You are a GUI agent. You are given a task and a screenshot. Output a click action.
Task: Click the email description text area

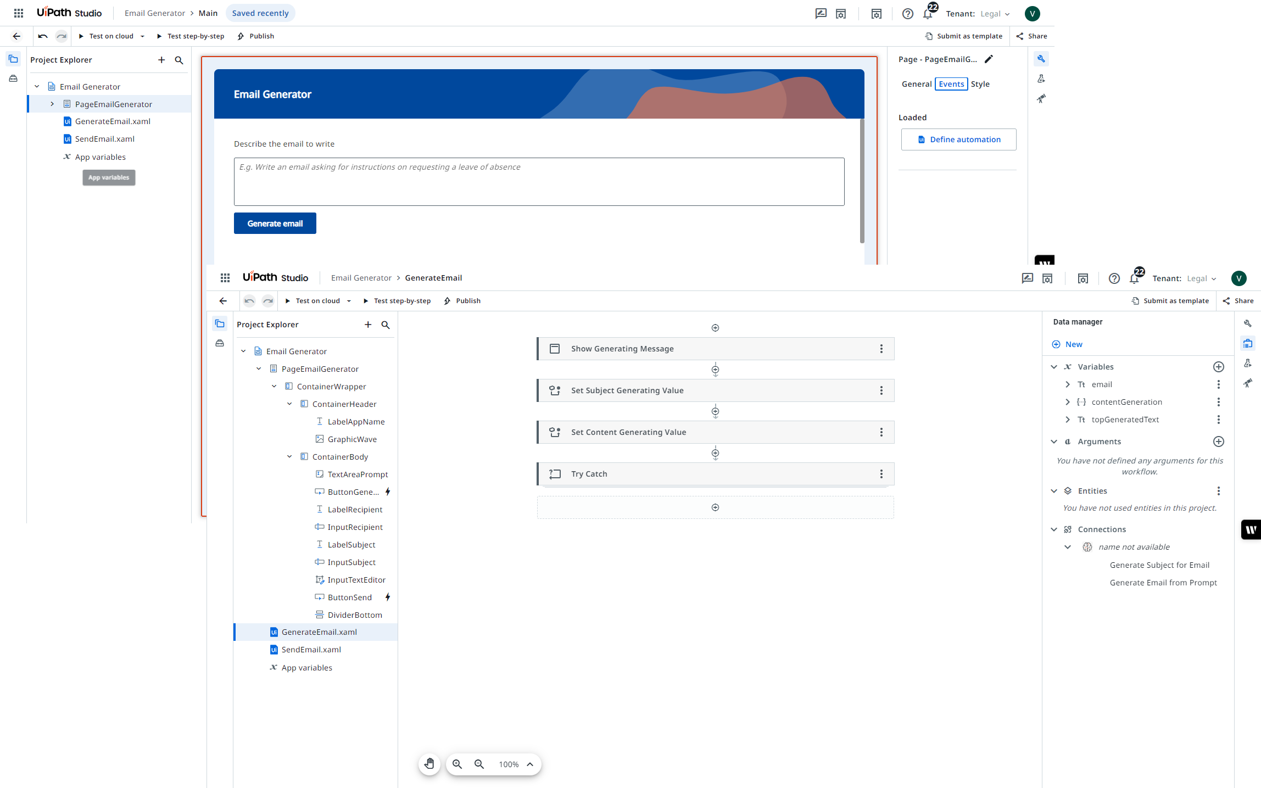(x=539, y=182)
